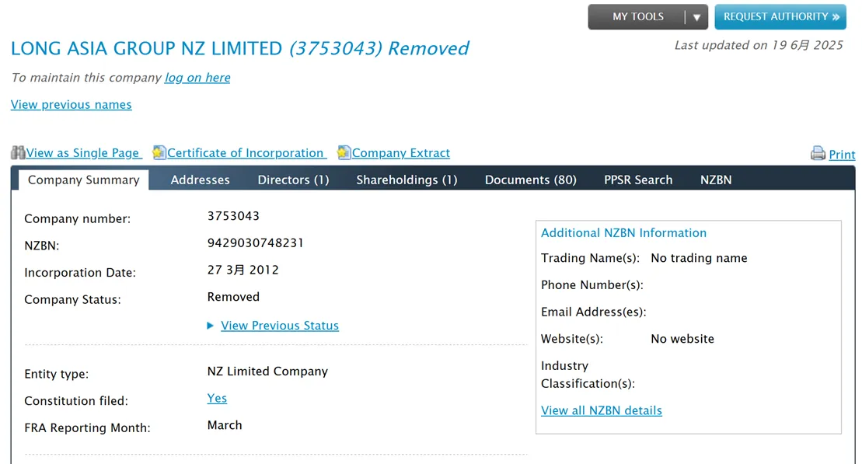Click the Company Extract document icon
862x464 pixels.
pyautogui.click(x=344, y=153)
